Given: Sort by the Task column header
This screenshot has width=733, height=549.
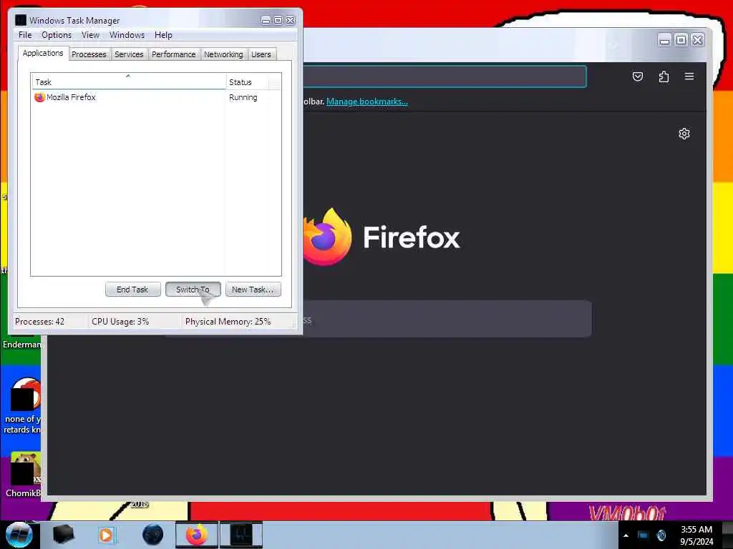Looking at the screenshot, I should tap(129, 81).
